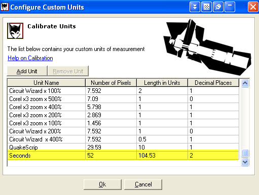259x195 pixels.
Task: Click decimal places 2 in Seconds row
Action: click(x=191, y=156)
